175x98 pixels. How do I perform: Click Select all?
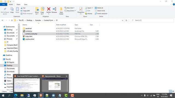coord(99,8)
